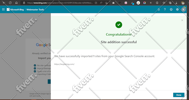Activate the Read aloud icon
Viewport: 189px width, 100px height.
tap(101, 3)
